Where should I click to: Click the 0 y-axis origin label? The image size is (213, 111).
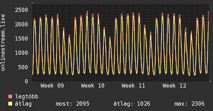click(x=26, y=82)
